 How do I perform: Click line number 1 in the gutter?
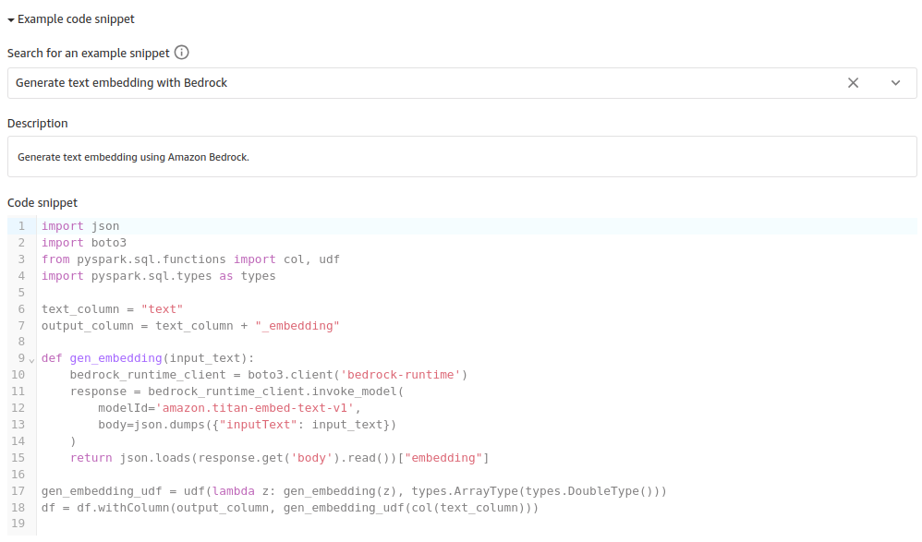click(x=20, y=226)
